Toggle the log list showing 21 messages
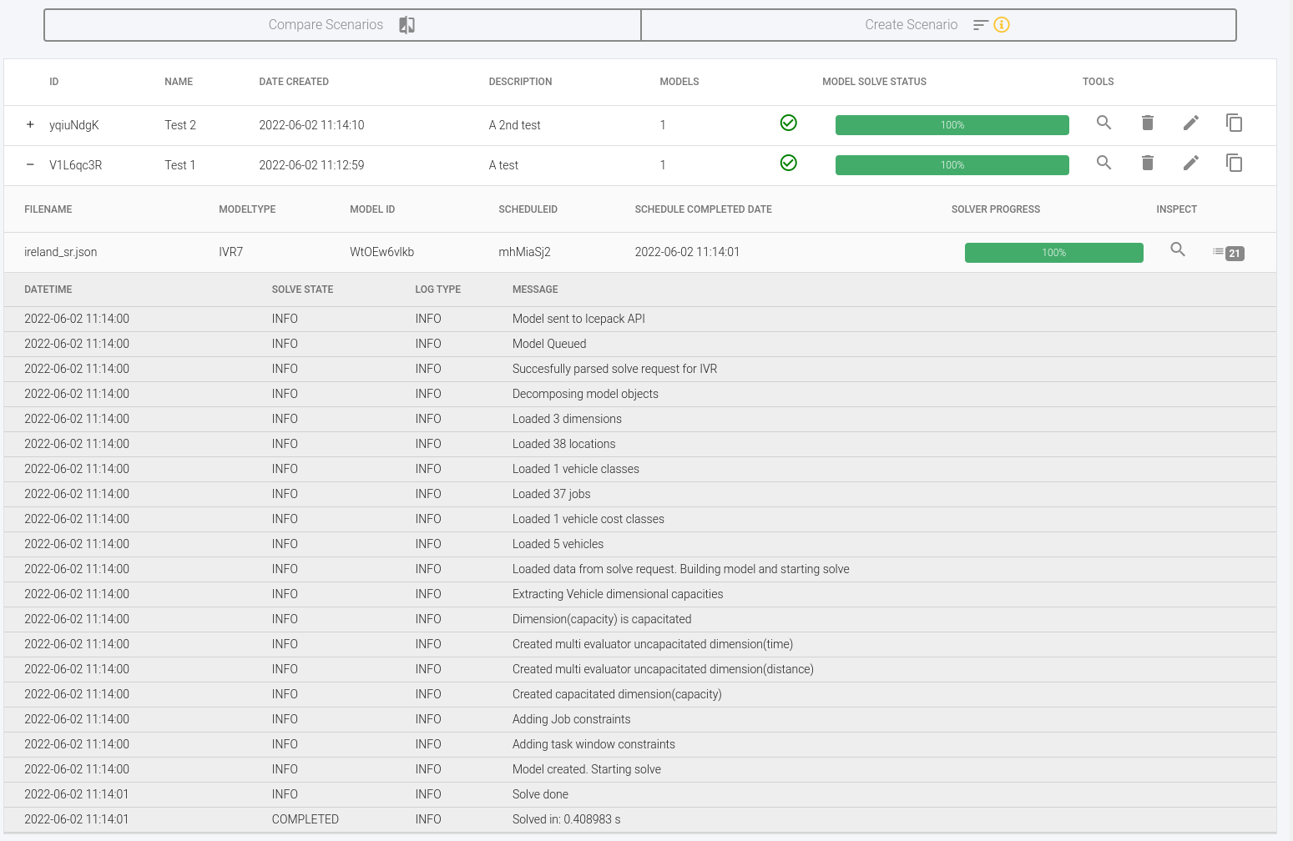The width and height of the screenshot is (1293, 841). point(1228,253)
